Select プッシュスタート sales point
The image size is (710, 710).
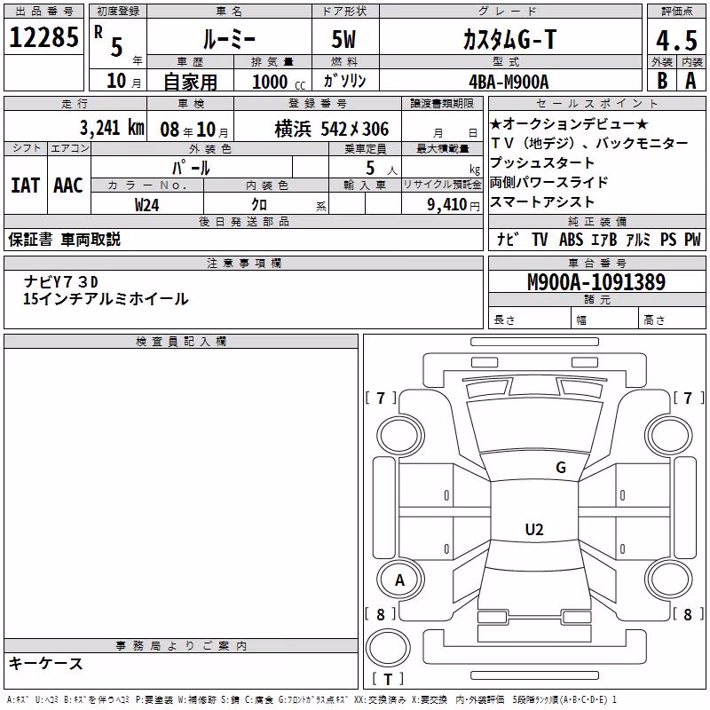click(542, 162)
